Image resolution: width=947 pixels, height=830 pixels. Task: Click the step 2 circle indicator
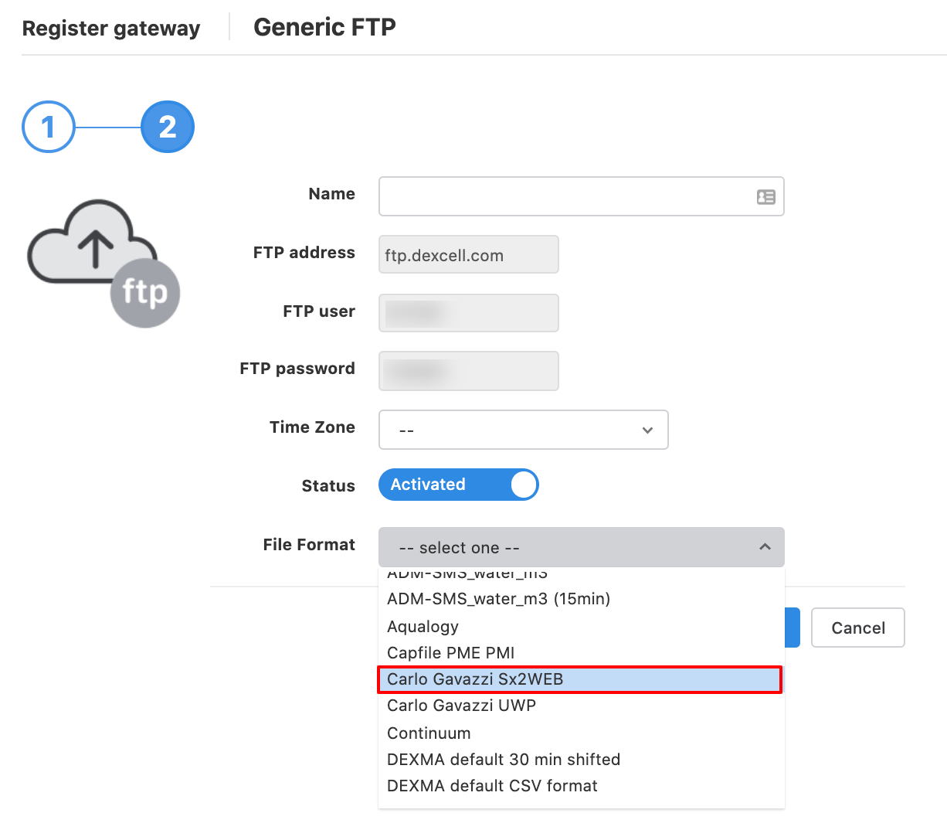(x=168, y=127)
